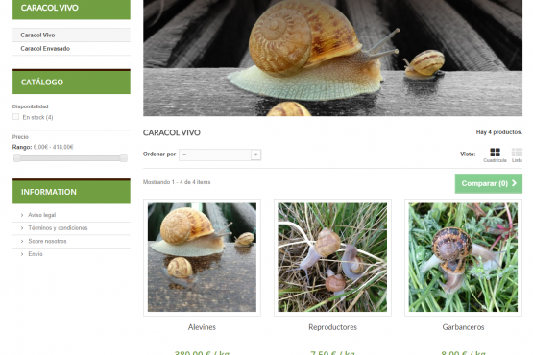Open Términos y condiciones page

(x=58, y=228)
